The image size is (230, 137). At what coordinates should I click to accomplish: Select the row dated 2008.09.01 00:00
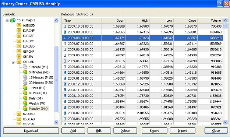(x=142, y=102)
